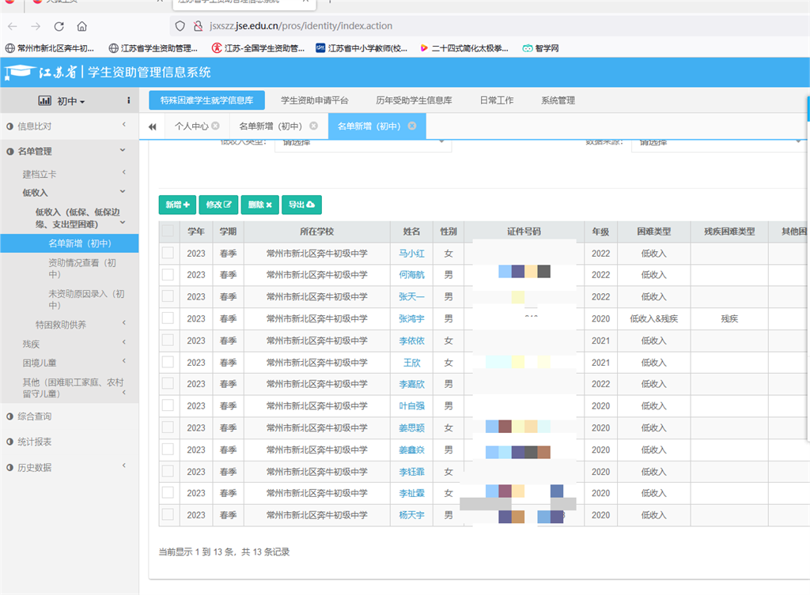
Task: Click the graduation cap logo in header
Action: [19, 72]
